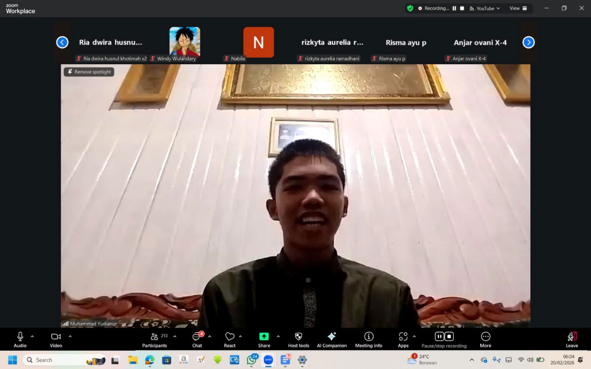Remove spotlight from Muhammad Yudianur
Viewport: 591px width, 369px height.
88,72
